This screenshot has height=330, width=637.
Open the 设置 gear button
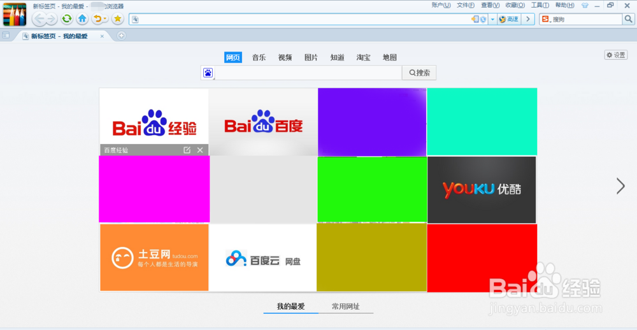[x=616, y=55]
